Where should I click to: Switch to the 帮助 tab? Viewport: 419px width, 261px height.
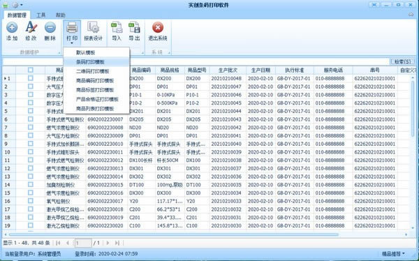coord(60,15)
